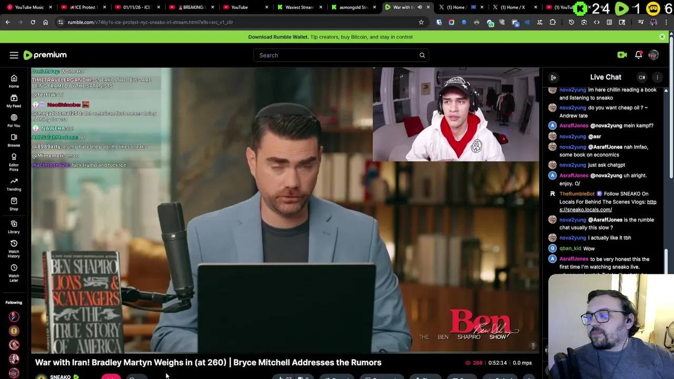Switch to the asmongold Stream browser tab

click(x=353, y=7)
